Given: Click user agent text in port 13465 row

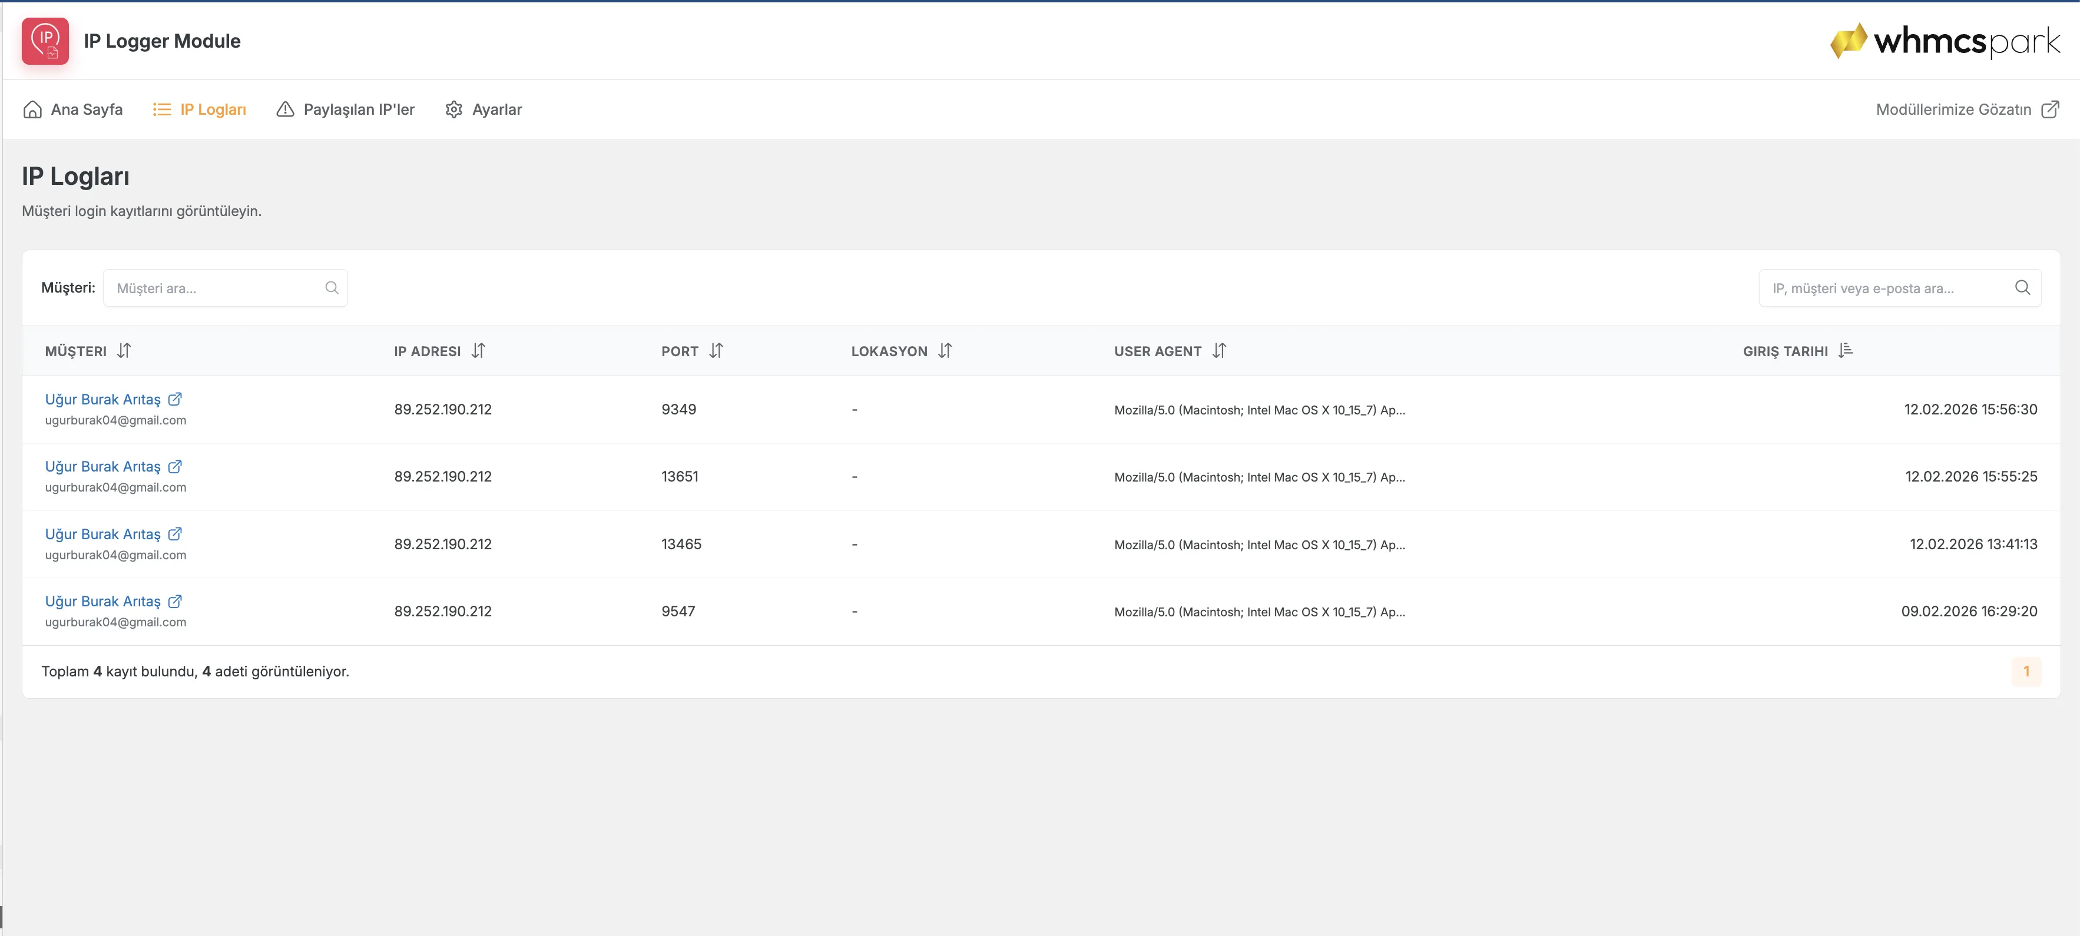Looking at the screenshot, I should point(1260,545).
